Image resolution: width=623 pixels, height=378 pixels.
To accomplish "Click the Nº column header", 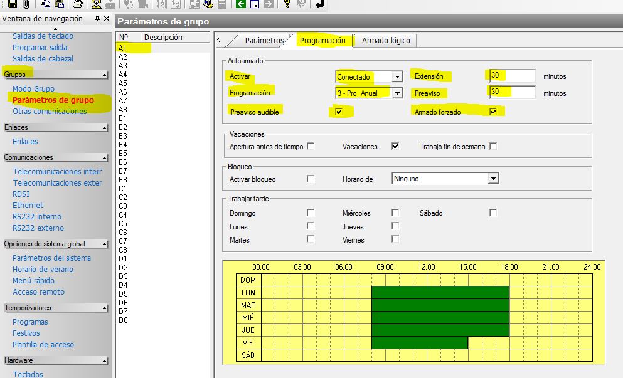I will (129, 38).
